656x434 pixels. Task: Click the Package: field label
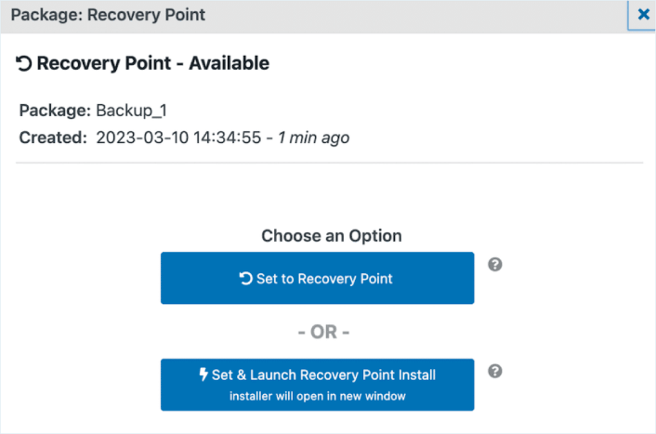tap(55, 111)
